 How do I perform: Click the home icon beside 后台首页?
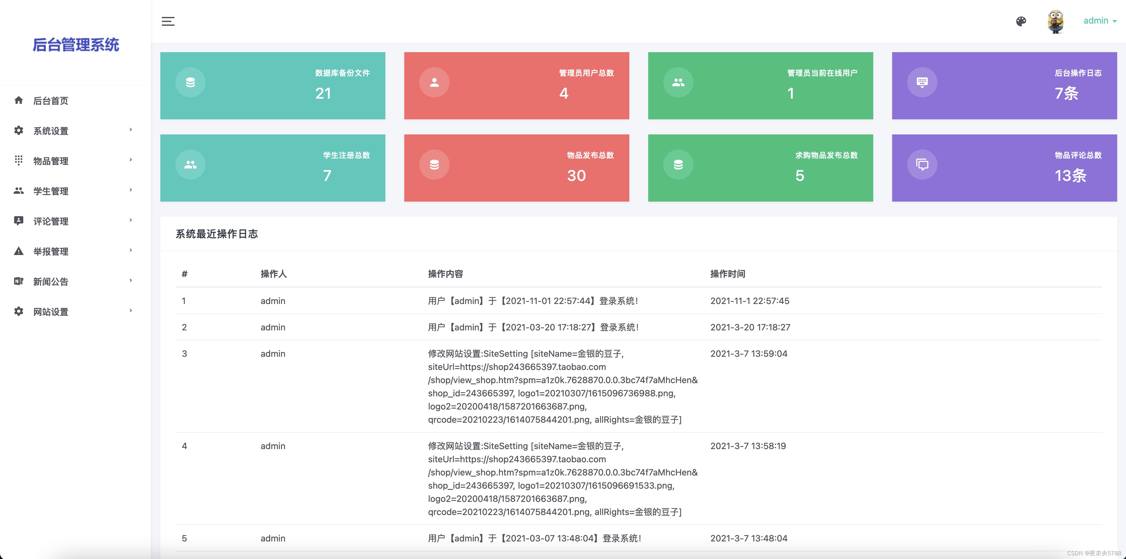click(18, 100)
